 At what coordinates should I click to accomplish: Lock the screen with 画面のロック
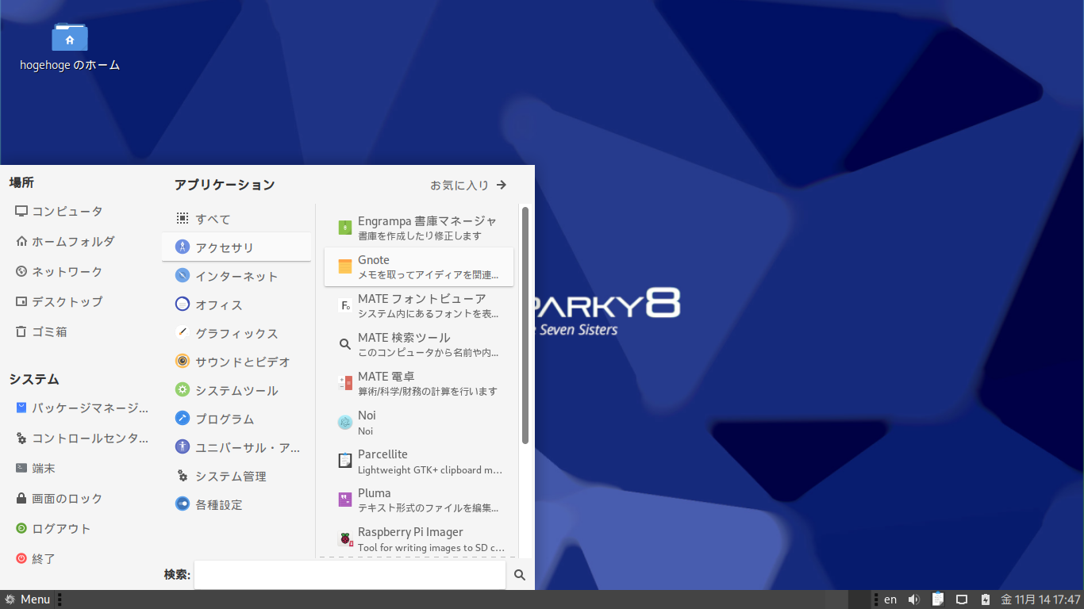point(79,498)
